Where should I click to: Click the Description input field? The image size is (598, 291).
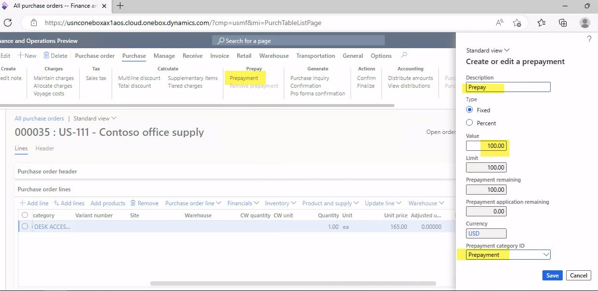(x=508, y=87)
